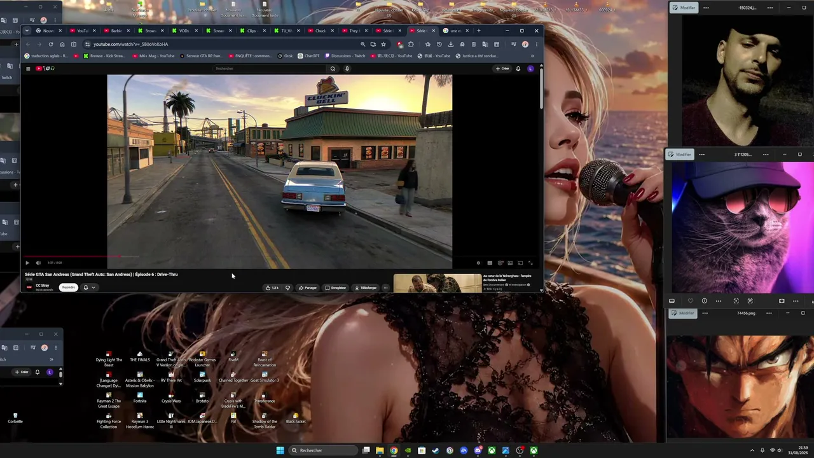Open File Explorer from the taskbar
Image resolution: width=814 pixels, height=458 pixels.
click(380, 450)
